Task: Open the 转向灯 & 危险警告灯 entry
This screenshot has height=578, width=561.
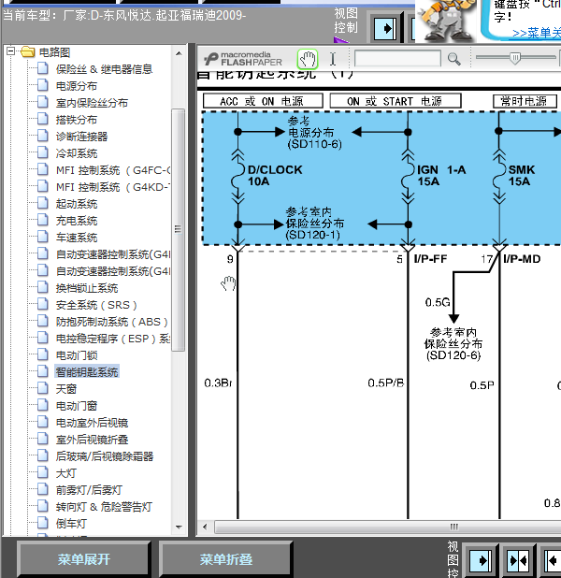Action: pos(104,507)
